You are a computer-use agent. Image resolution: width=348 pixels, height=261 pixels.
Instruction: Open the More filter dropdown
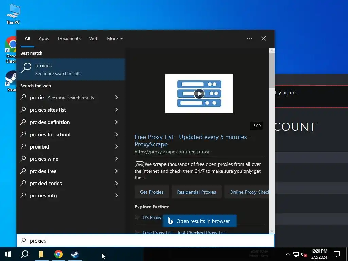[115, 39]
